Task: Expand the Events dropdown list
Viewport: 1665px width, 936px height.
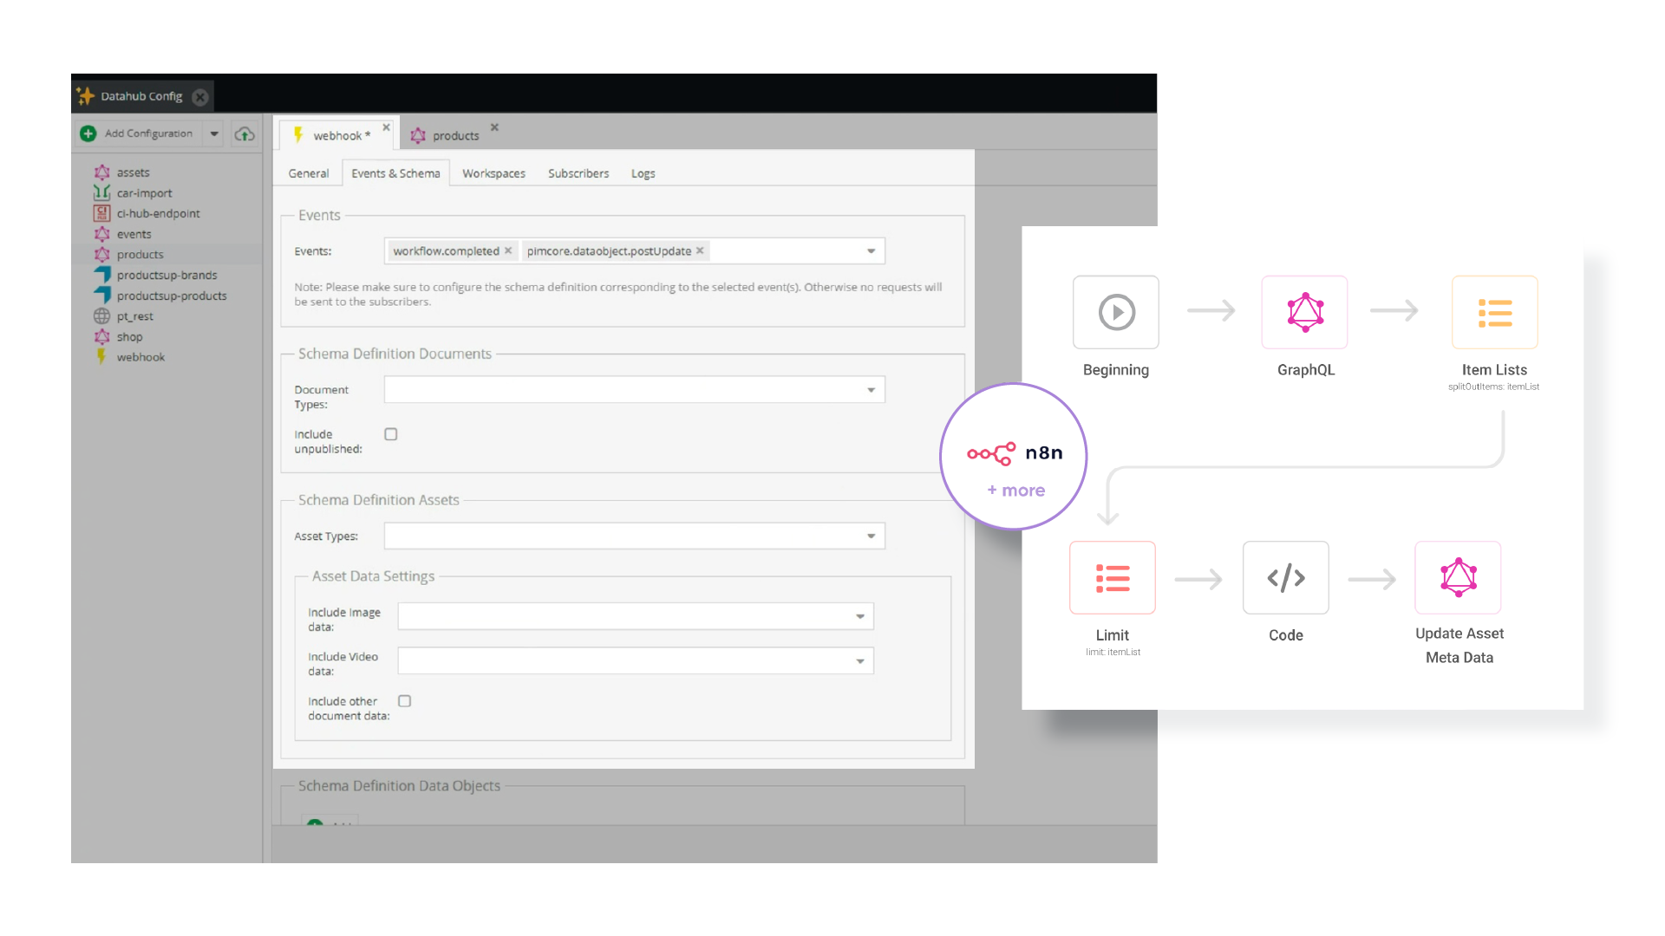Action: [872, 251]
